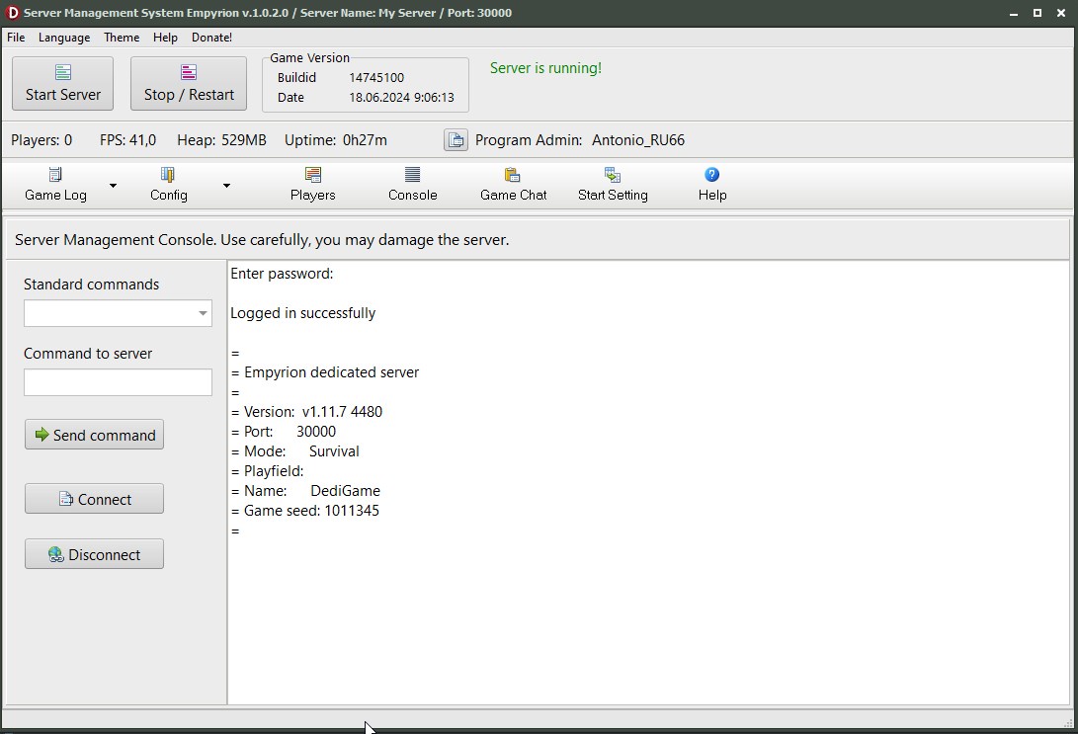The width and height of the screenshot is (1078, 734).
Task: Expand the Game Log dropdown arrow
Action: coord(113,185)
